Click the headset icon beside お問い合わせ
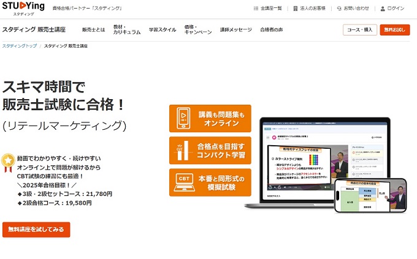The image size is (417, 259). pos(339,9)
